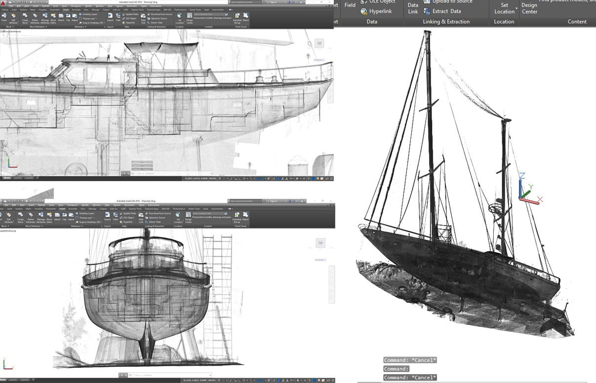Click Hyperlink icon in enlarged right ribbon

[x=364, y=11]
